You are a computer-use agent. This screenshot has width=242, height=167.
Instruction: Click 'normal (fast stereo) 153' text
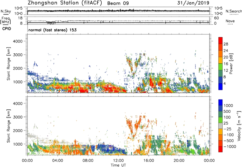[52, 30]
